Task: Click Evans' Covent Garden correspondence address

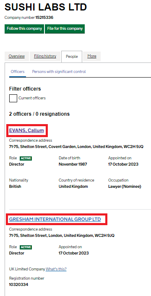Action: click(x=76, y=146)
